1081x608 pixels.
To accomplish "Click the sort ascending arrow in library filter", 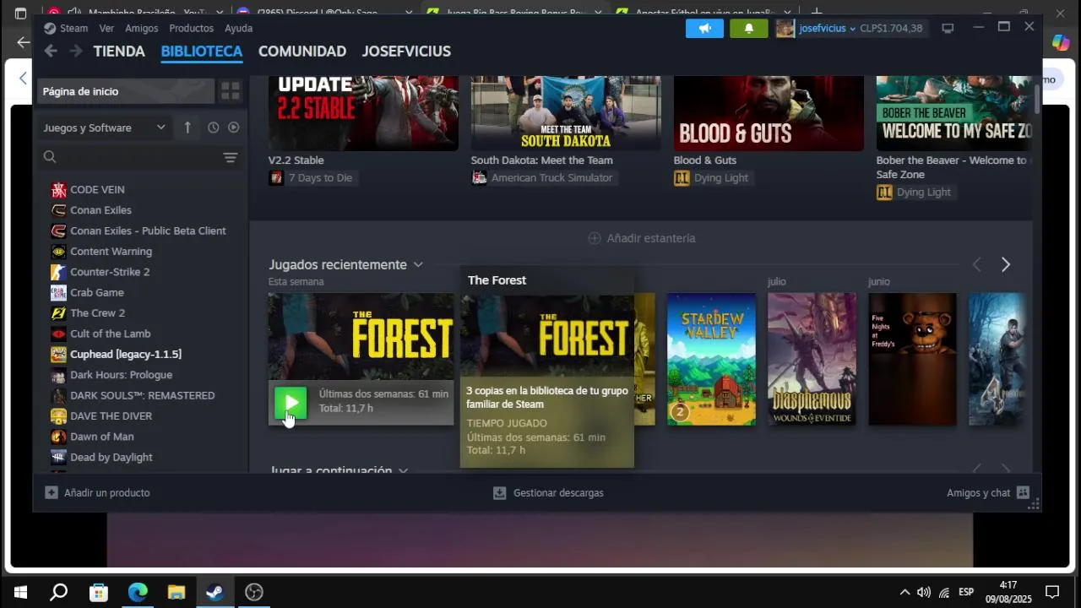I will pos(187,128).
